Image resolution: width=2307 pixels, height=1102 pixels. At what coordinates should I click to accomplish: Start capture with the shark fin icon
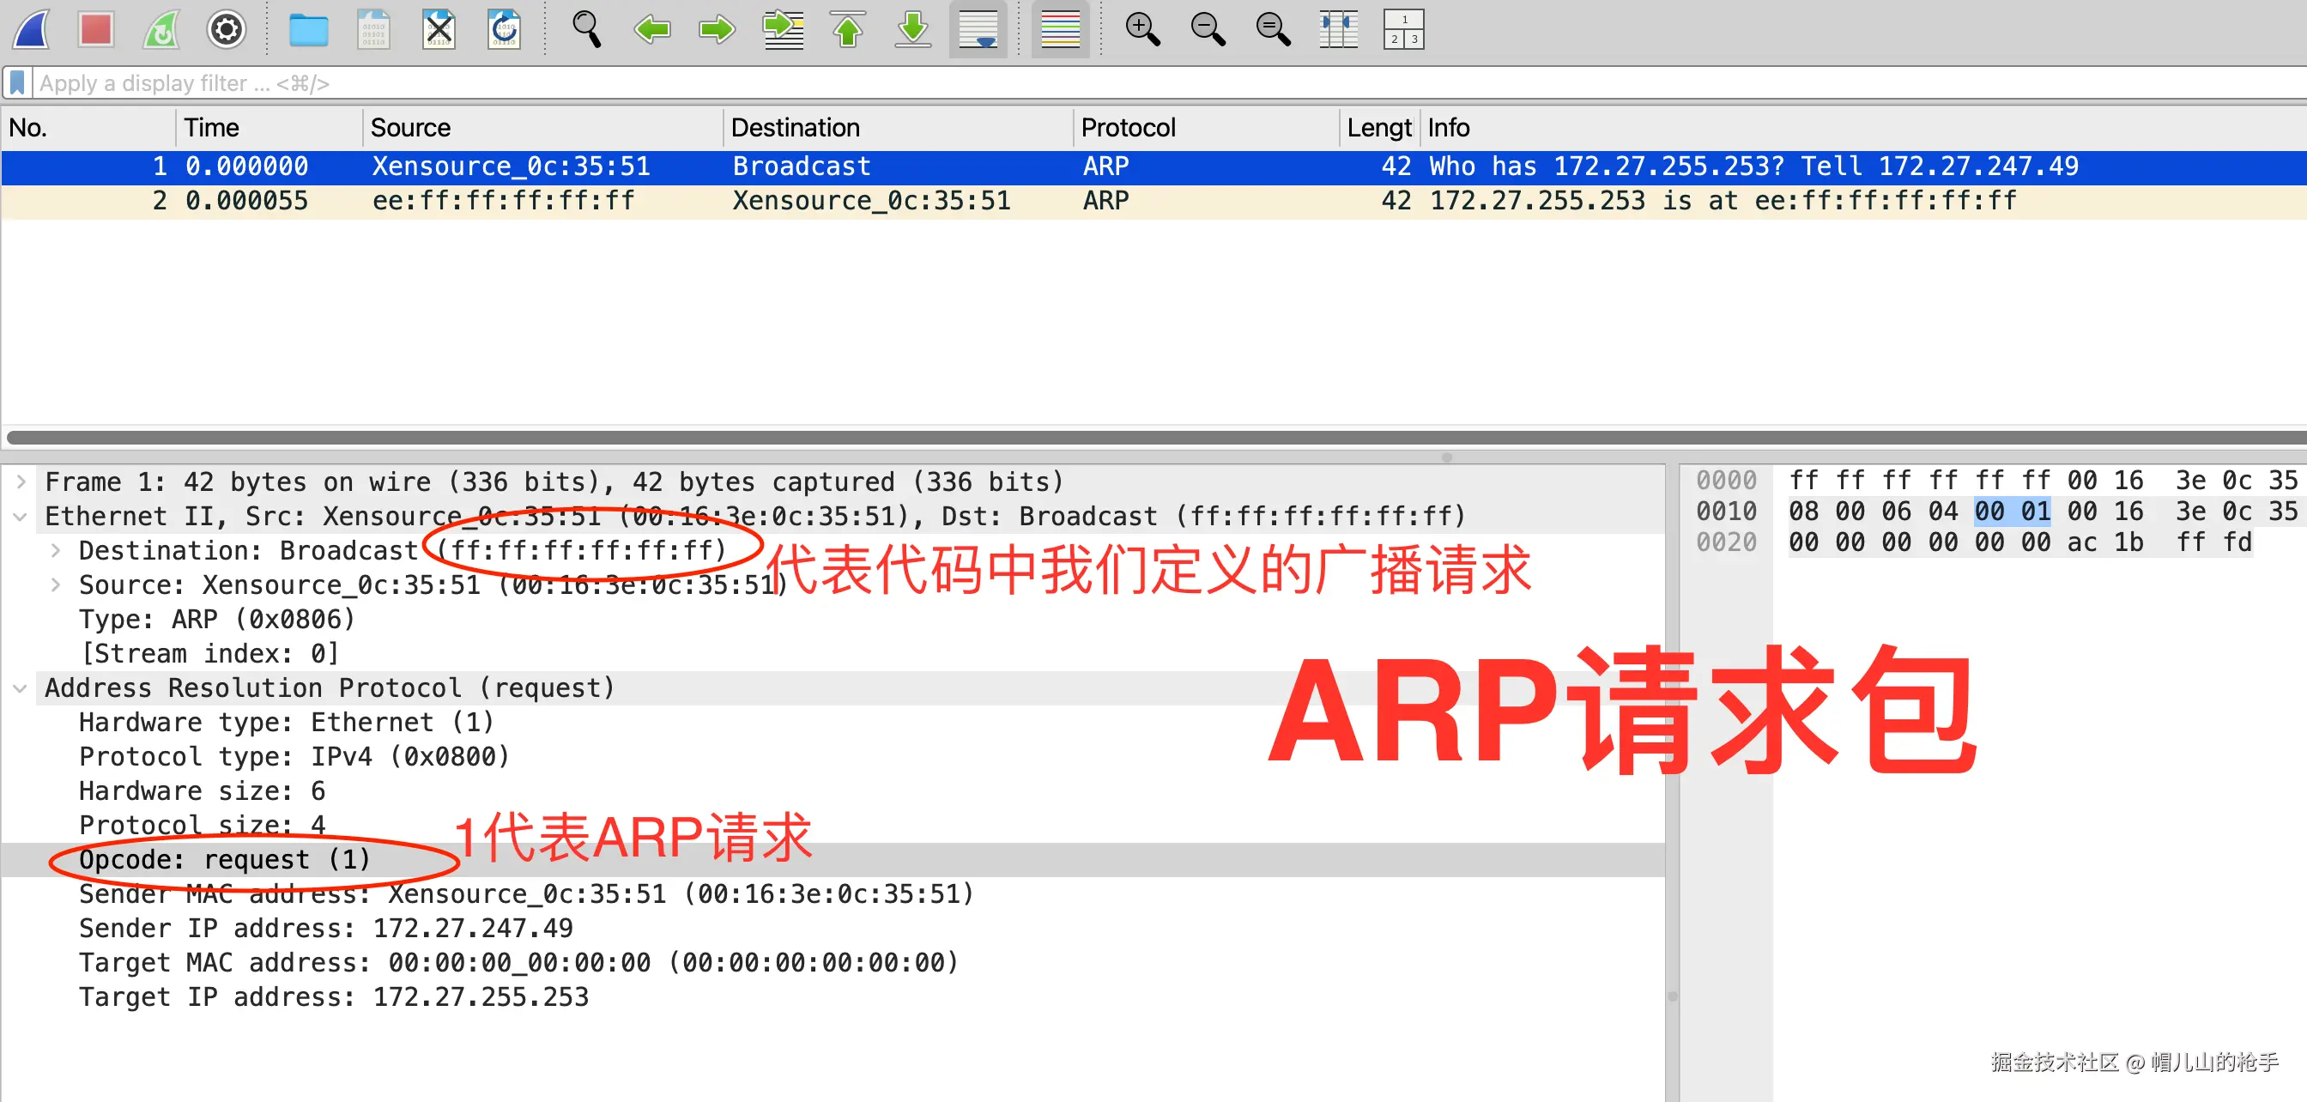click(33, 29)
